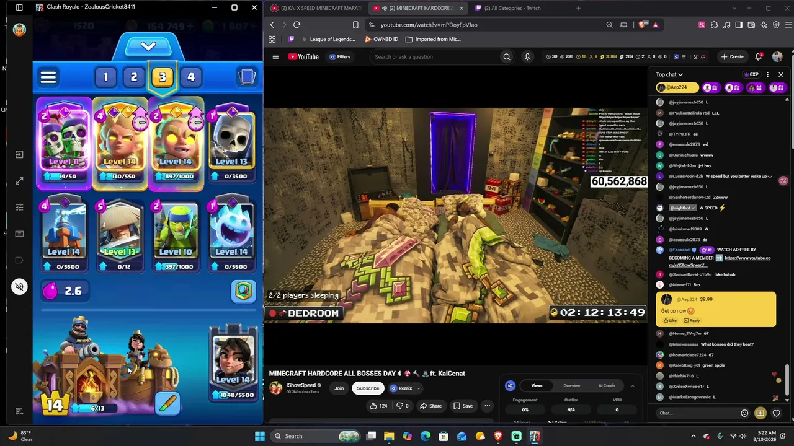Open a new browser tab
This screenshot has width=794, height=446.
578,8
